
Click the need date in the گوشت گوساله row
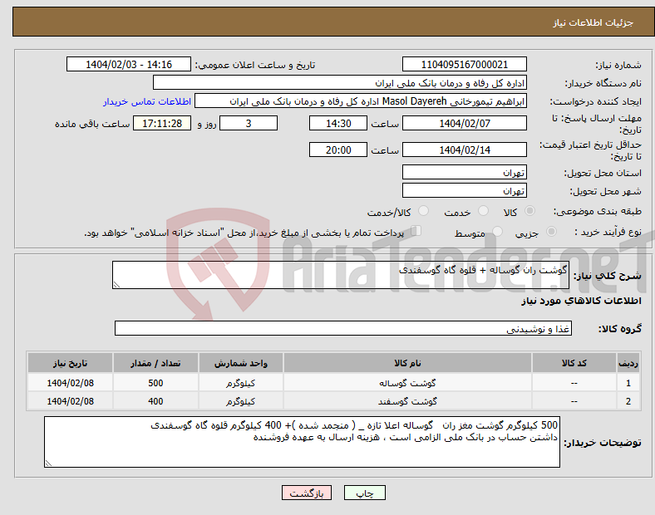pyautogui.click(x=70, y=383)
